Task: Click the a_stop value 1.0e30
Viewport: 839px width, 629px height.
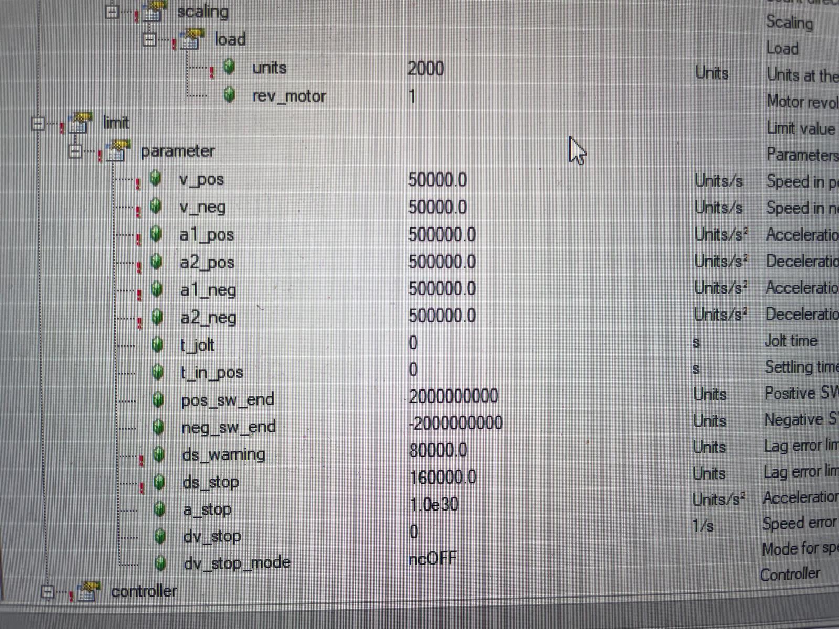Action: [x=434, y=505]
